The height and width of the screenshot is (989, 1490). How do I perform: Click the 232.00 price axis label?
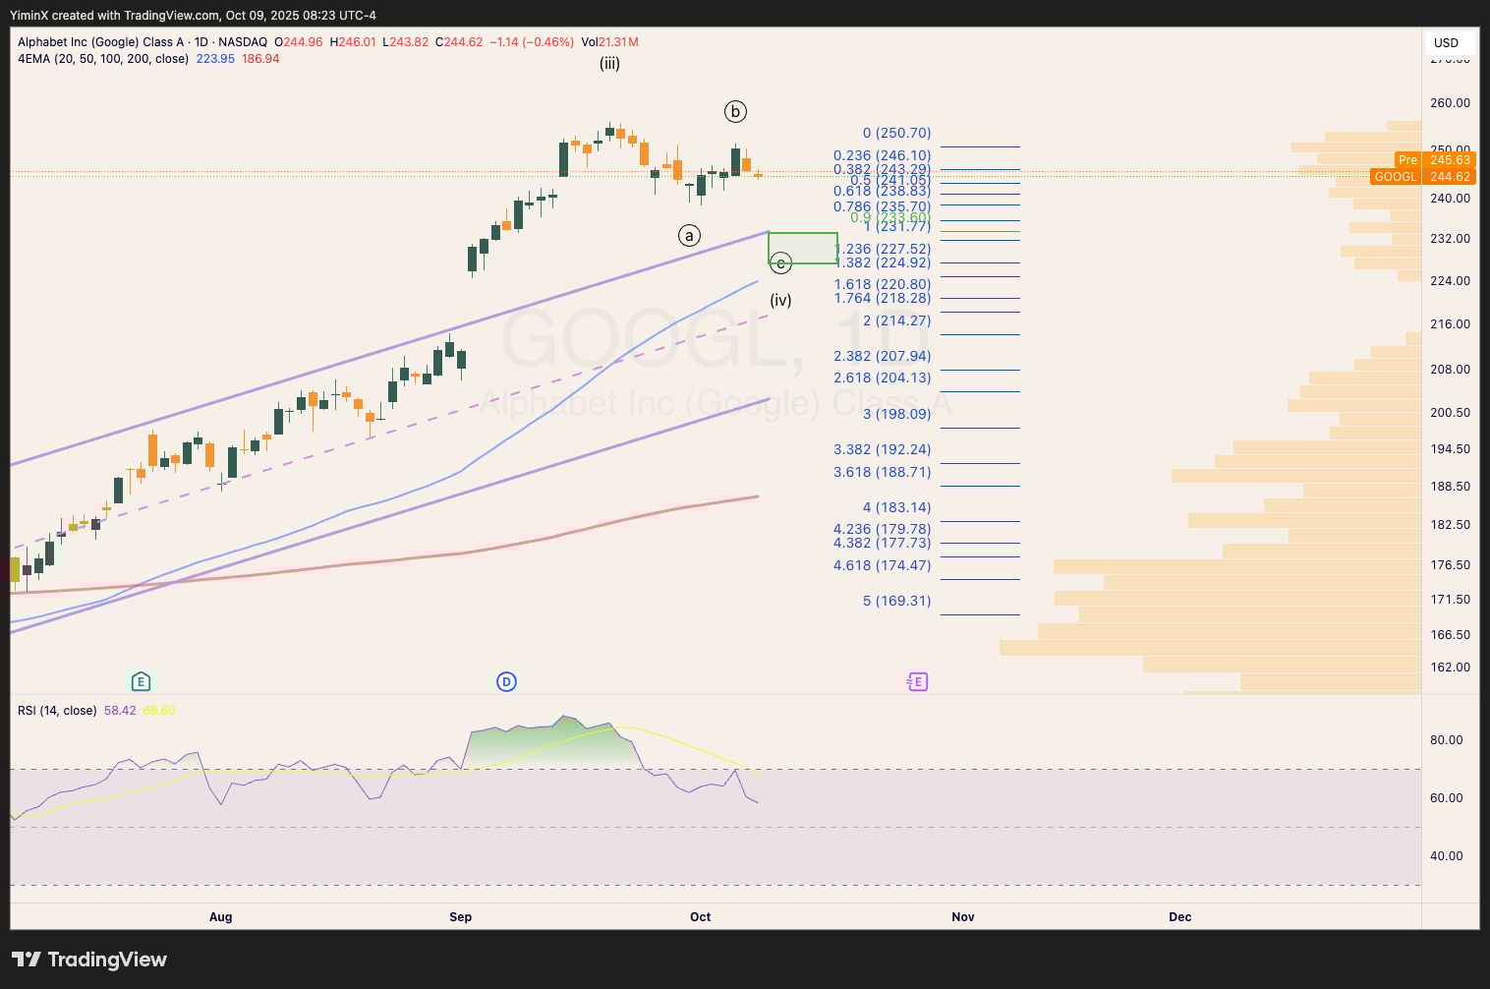pyautogui.click(x=1451, y=239)
